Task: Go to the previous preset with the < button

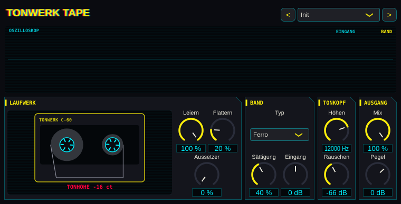Action: pos(288,15)
